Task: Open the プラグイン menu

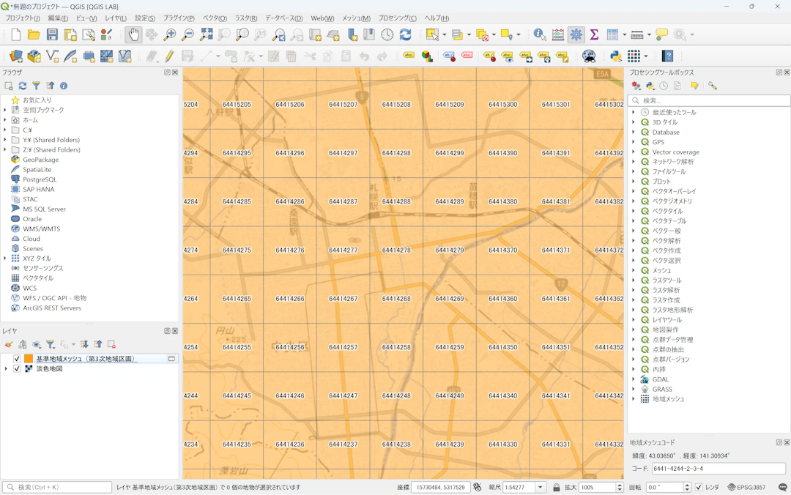Action: pos(179,18)
